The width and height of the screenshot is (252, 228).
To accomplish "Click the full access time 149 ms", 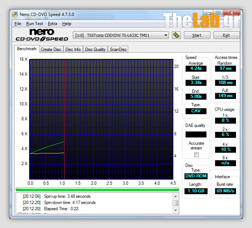I will (225, 96).
